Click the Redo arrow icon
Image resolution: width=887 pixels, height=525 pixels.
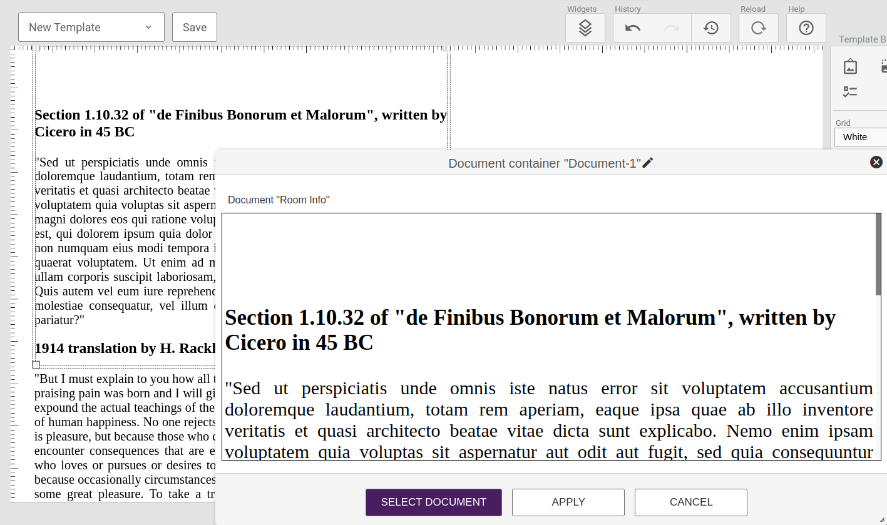671,28
